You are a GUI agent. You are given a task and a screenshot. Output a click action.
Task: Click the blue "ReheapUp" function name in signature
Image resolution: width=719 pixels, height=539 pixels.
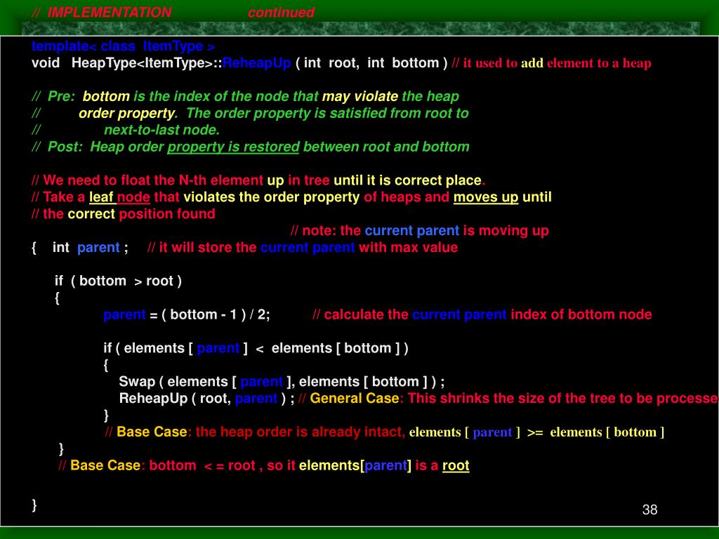[x=256, y=62]
